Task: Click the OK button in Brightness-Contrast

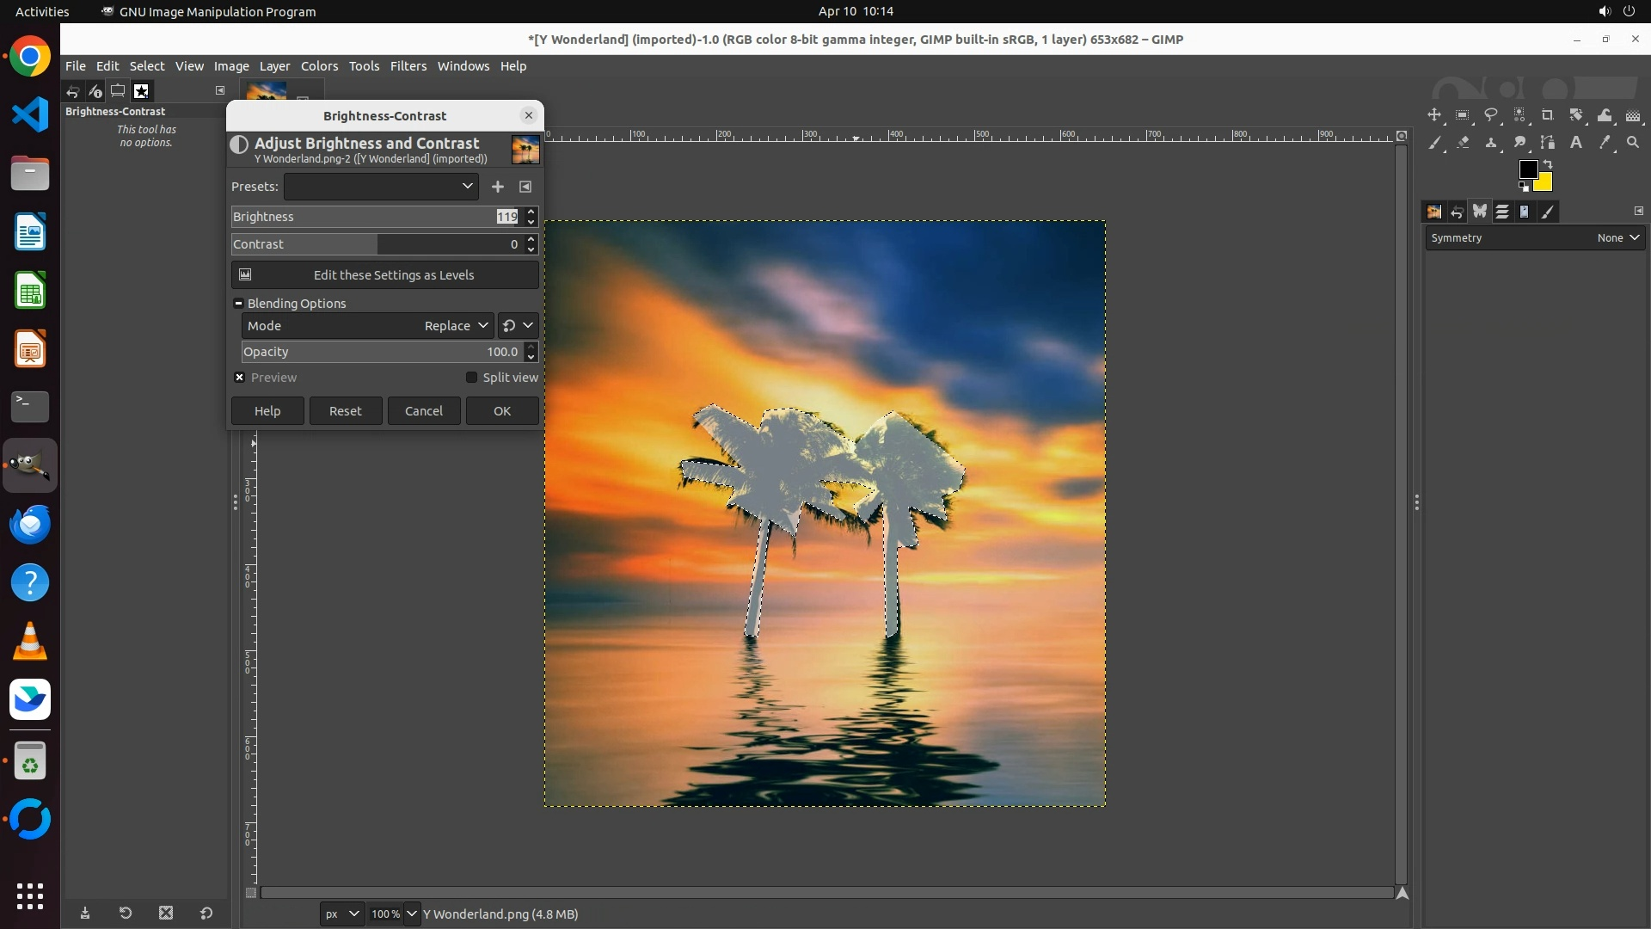Action: (502, 411)
